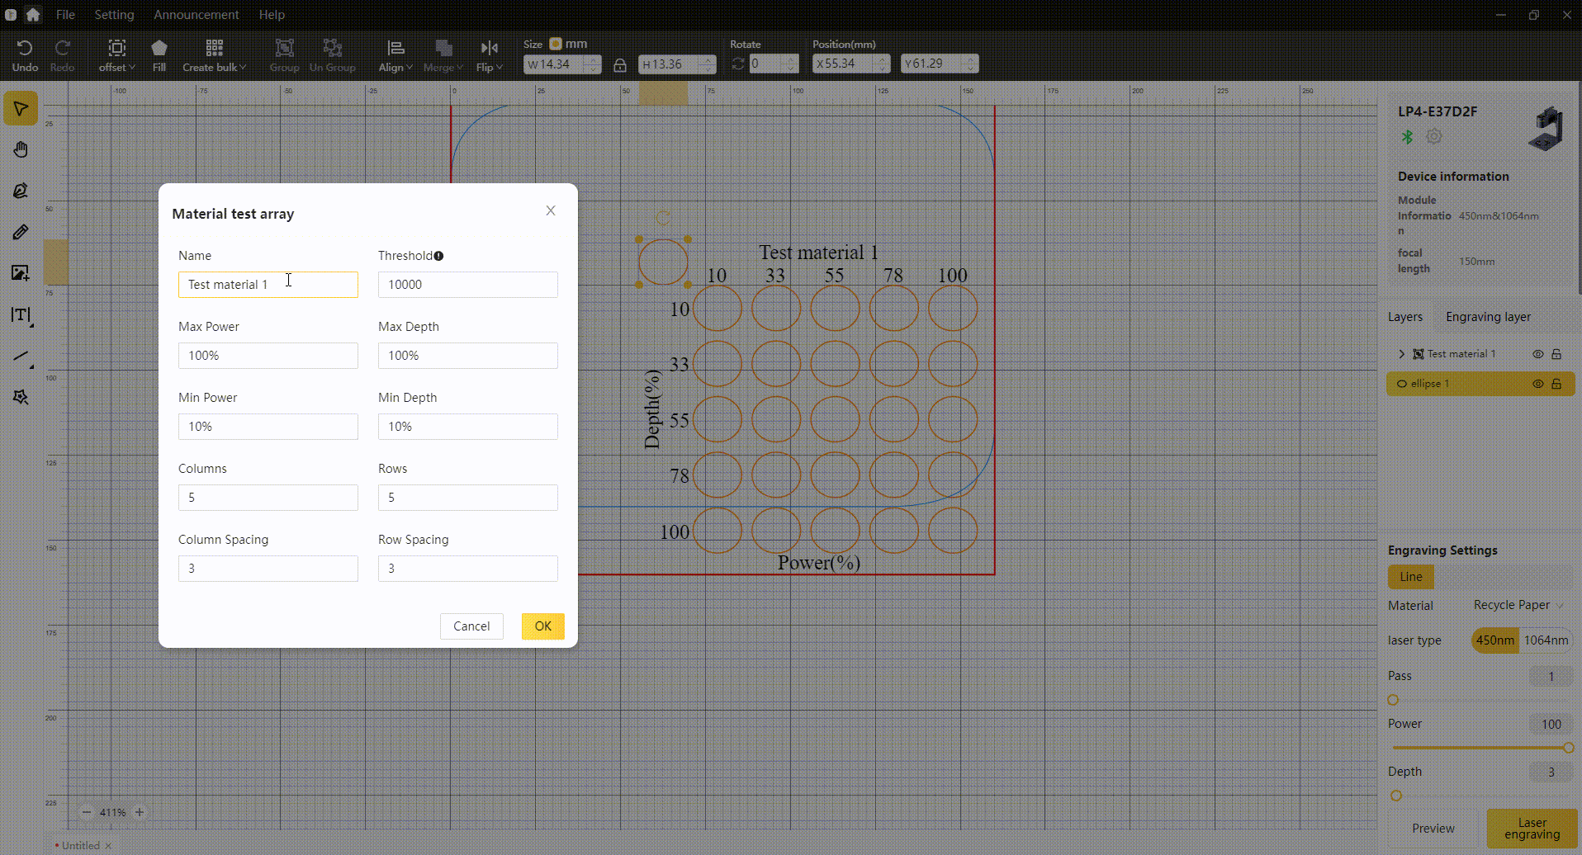This screenshot has height=855, width=1582.
Task: Select the hand pan tool
Action: (x=21, y=149)
